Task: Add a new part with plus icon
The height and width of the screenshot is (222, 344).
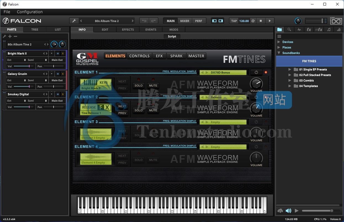Action: (10, 36)
